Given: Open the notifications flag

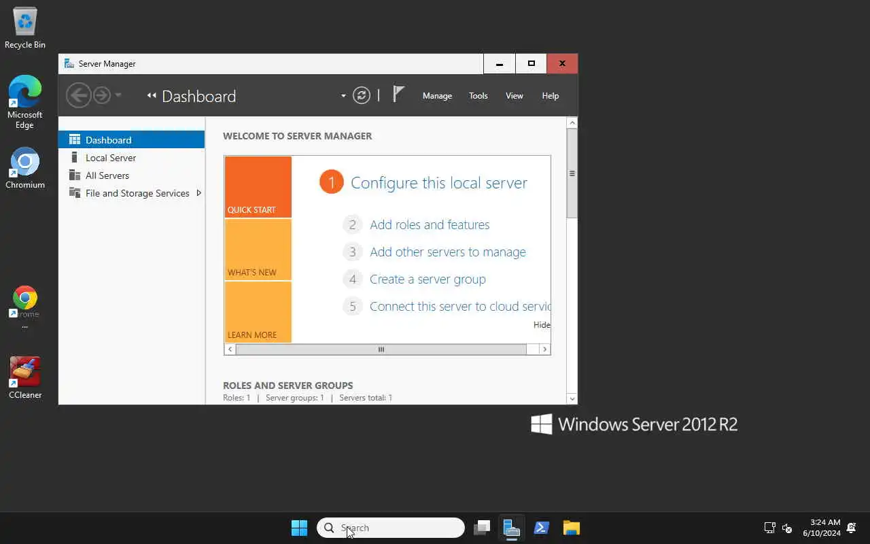Looking at the screenshot, I should click(399, 95).
